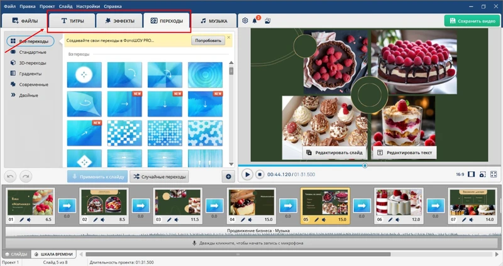503x266 pixels.
Task: Click the playback progress slider handle
Action: click(365, 166)
